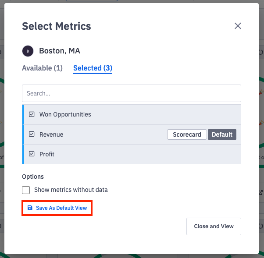Click the external link icon behind the dialog
This screenshot has height=258, width=264.
(x=261, y=192)
